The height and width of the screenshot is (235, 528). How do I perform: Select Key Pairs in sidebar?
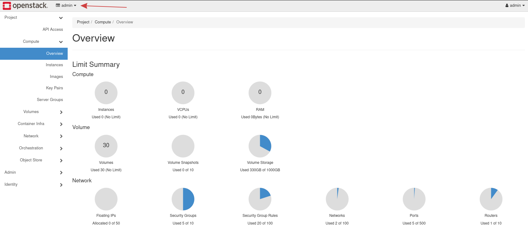pos(54,88)
